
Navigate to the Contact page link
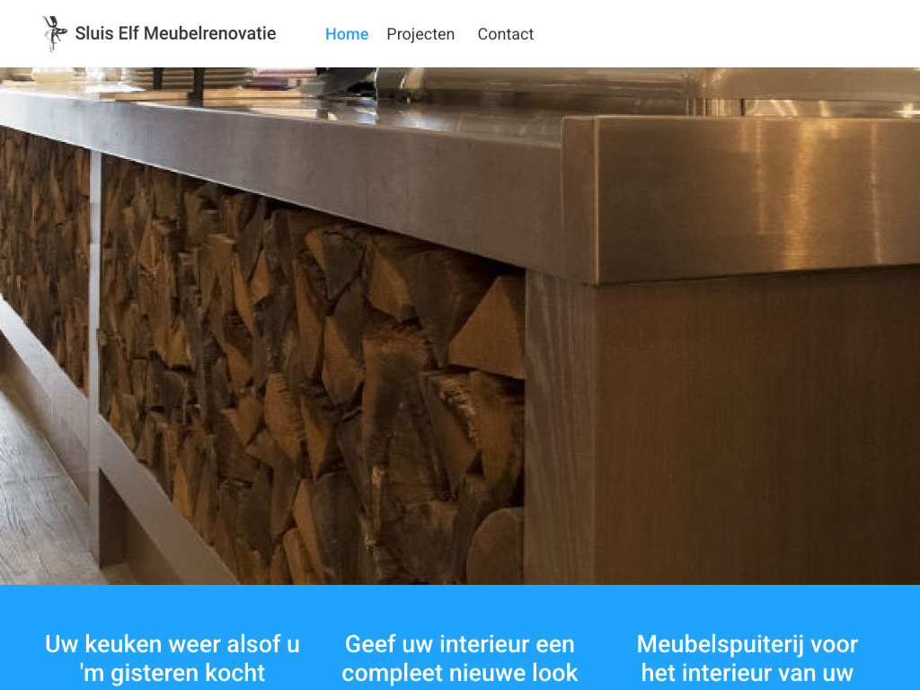coord(505,34)
